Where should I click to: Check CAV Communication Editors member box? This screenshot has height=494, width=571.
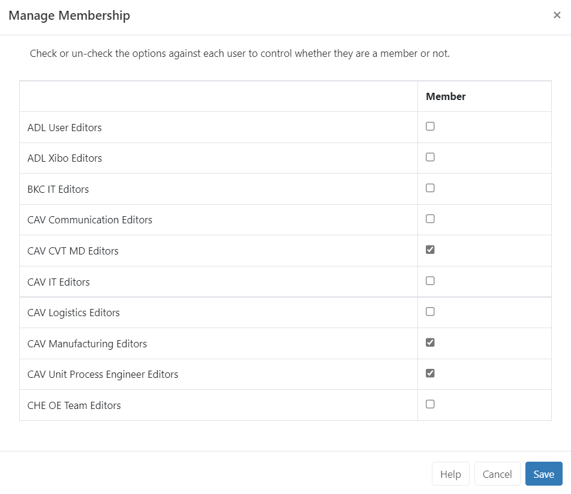pos(430,219)
